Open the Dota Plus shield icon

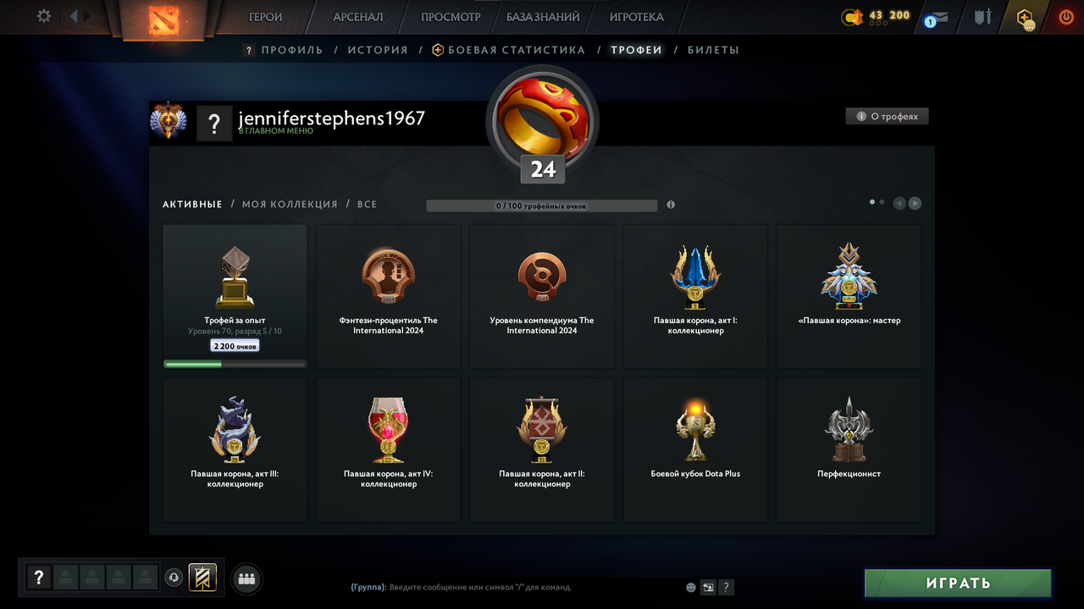1025,17
